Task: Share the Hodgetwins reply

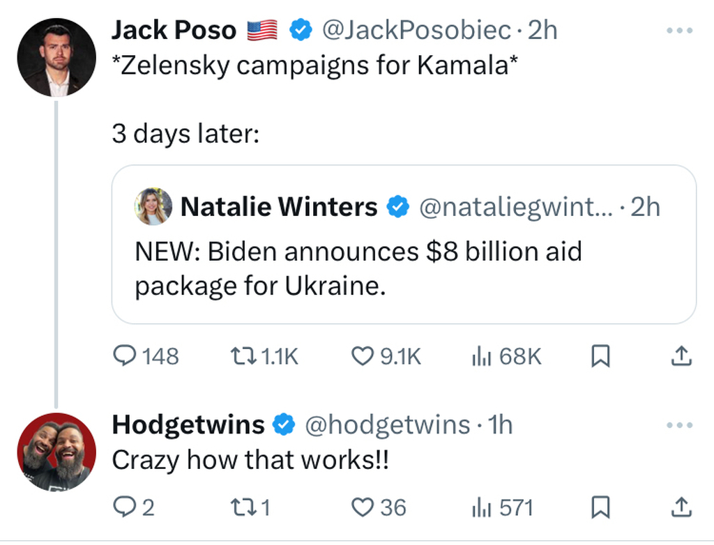Action: point(681,507)
